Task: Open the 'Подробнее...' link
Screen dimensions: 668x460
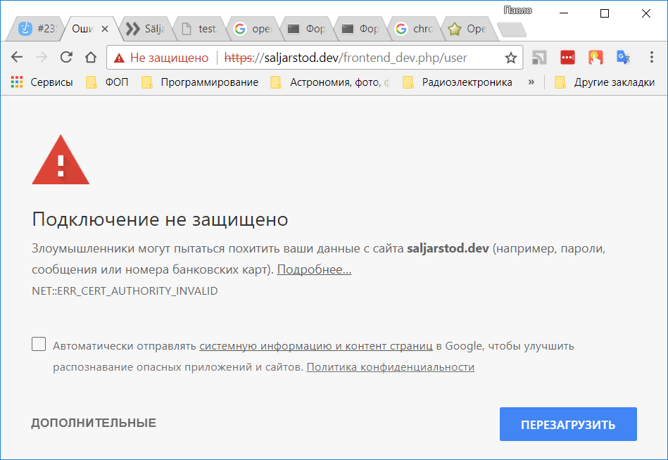Action: pyautogui.click(x=314, y=269)
